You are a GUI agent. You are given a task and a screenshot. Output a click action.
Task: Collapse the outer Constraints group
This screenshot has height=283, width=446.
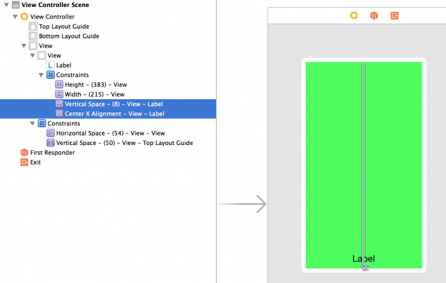(x=32, y=123)
